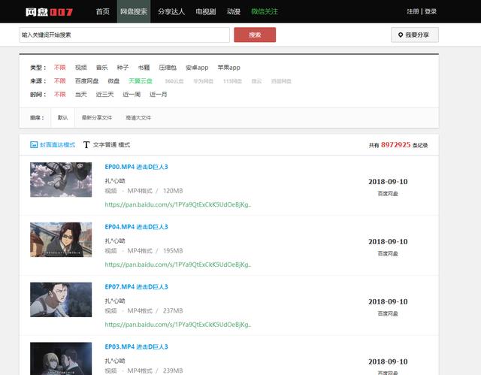Filter type by 苹果app
Image resolution: width=481 pixels, height=375 pixels.
pyautogui.click(x=228, y=68)
